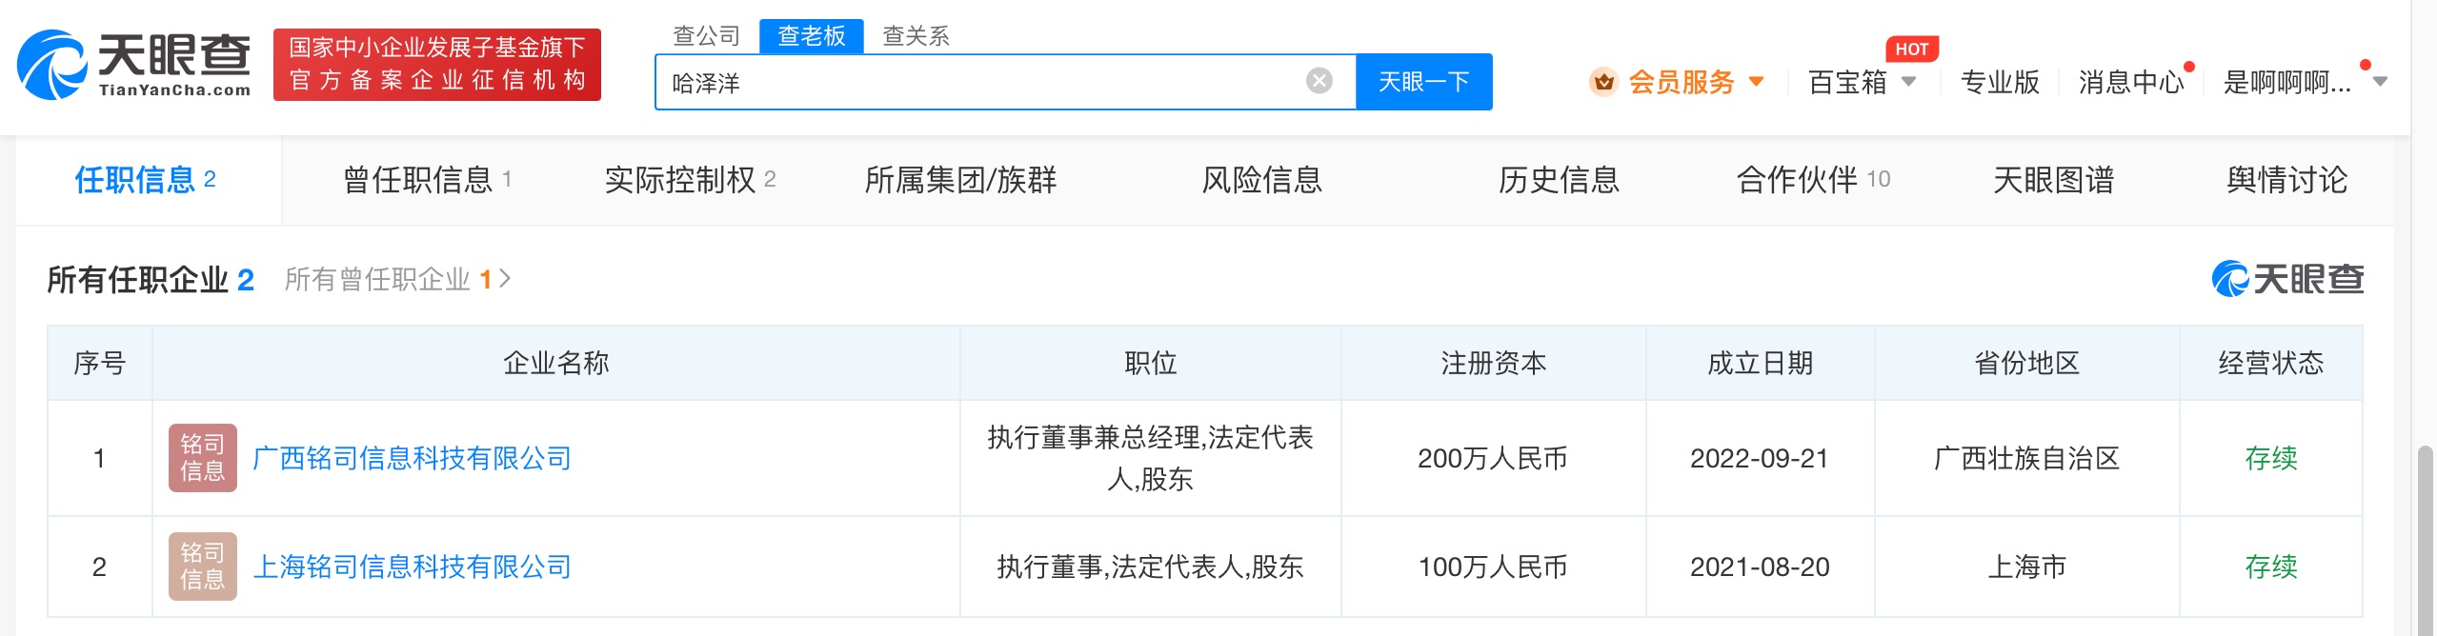
Task: Expand the 会员服务 dropdown
Action: click(1756, 82)
